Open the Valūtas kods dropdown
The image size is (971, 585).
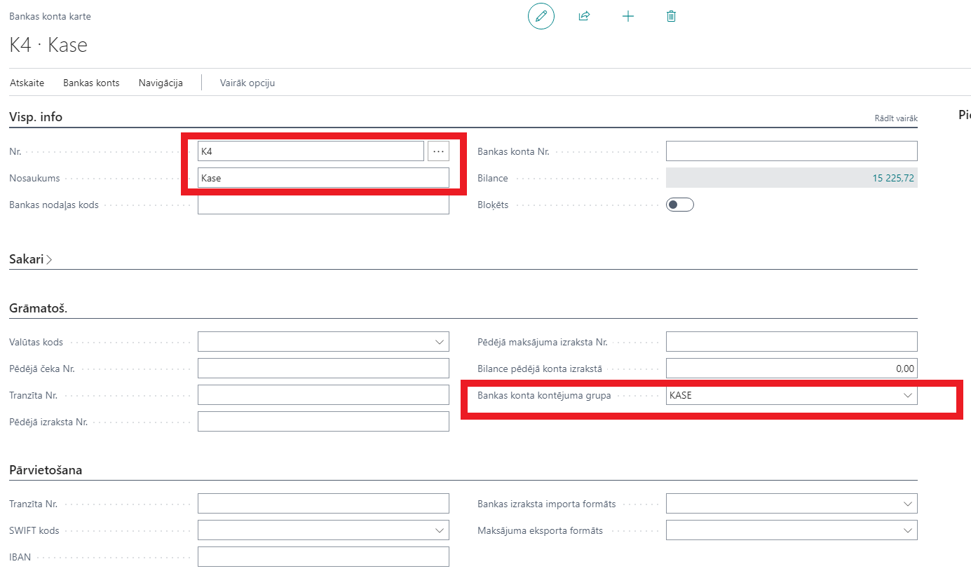pos(440,343)
